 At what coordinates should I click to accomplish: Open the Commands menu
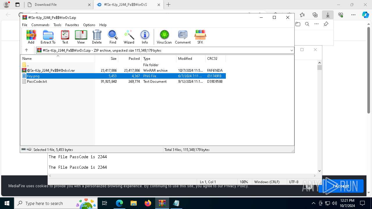point(40,25)
